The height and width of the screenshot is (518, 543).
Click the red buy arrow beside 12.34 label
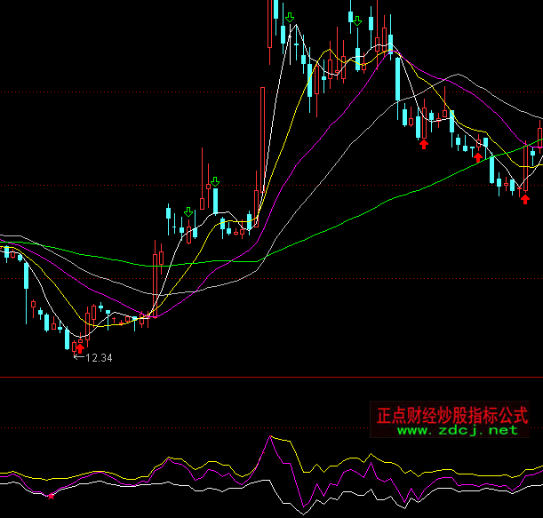point(80,348)
